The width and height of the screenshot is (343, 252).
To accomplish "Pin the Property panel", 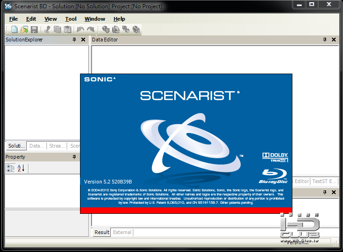I will [74, 157].
